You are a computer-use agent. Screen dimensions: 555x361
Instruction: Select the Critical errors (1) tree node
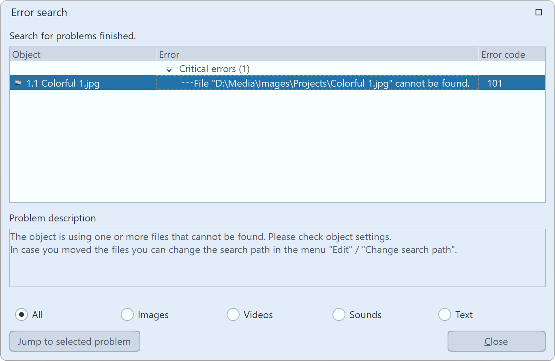pyautogui.click(x=214, y=69)
